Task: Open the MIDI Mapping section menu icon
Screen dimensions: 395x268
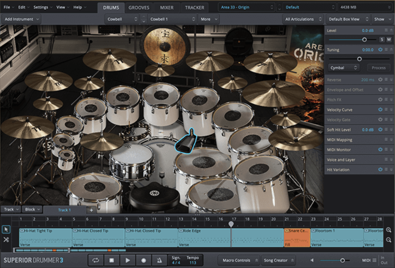Action: (x=386, y=140)
